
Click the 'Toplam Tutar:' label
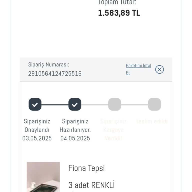point(117,3)
